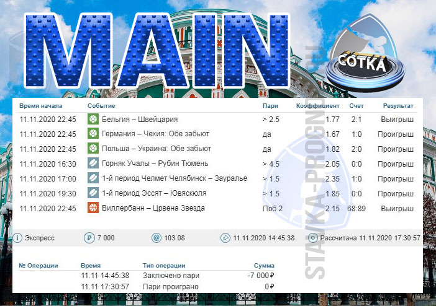Select 1-й период Эссят – Ювяскюля
The width and height of the screenshot is (436, 306).
tap(154, 193)
